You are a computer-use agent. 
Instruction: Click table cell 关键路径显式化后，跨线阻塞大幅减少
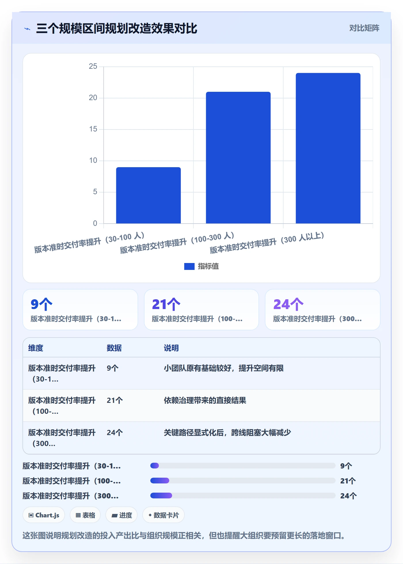tap(227, 432)
